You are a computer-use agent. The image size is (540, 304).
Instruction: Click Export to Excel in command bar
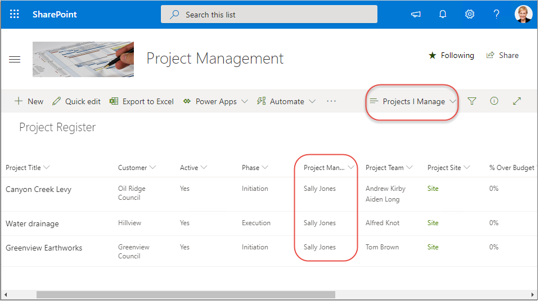tap(142, 101)
